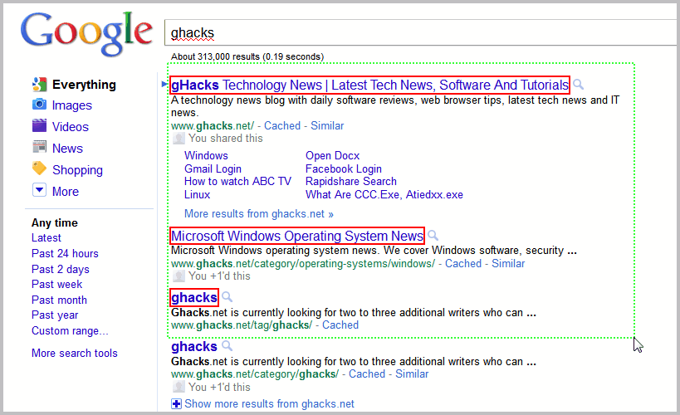This screenshot has height=415, width=680.
Task: Open the Windows sitelink
Action: tap(206, 155)
